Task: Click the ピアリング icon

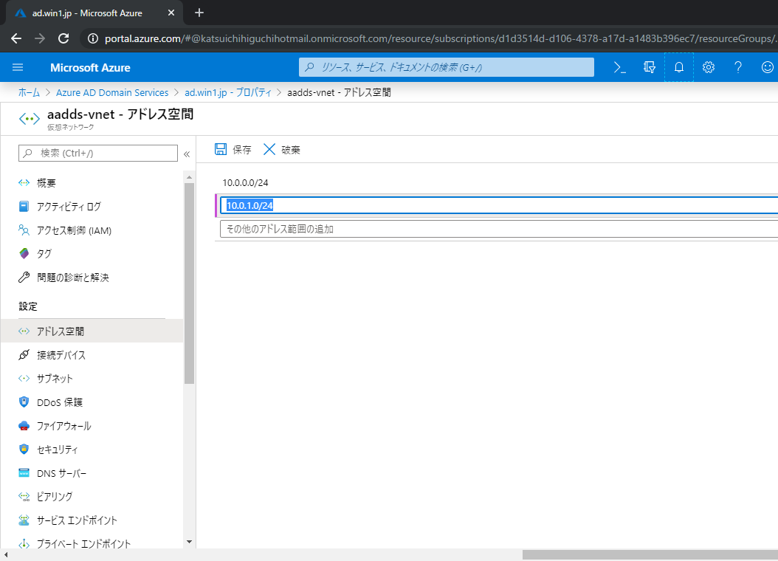Action: tap(24, 496)
